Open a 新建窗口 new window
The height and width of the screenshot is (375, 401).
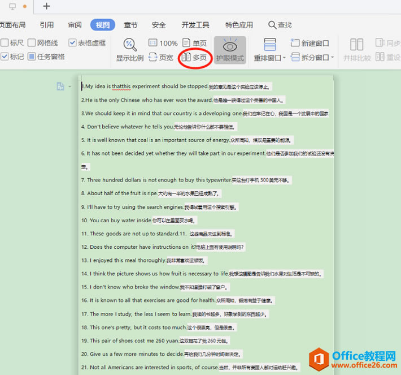pyautogui.click(x=310, y=43)
